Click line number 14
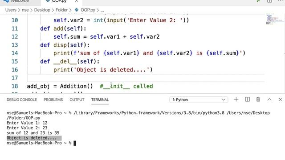Viewport: 285px width, 160px height. pos(15,53)
